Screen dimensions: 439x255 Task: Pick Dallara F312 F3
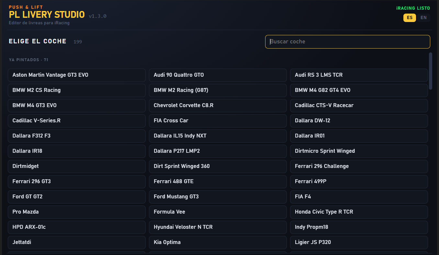tap(77, 136)
